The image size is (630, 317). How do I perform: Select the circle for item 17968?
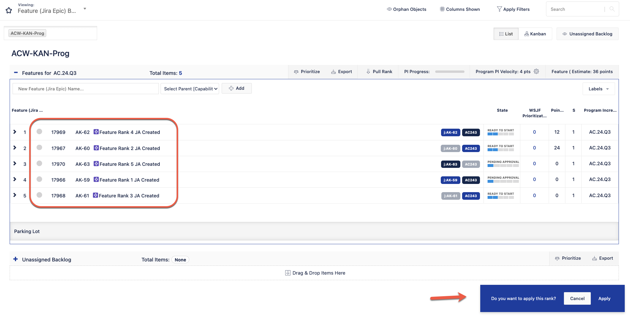pos(39,195)
